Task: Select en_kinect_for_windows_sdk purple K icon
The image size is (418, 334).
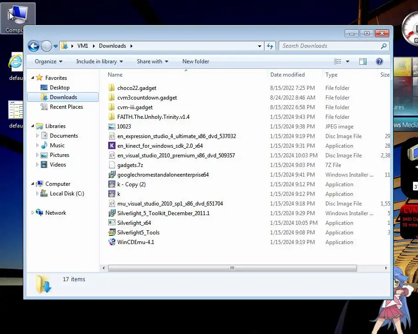Action: pyautogui.click(x=112, y=145)
